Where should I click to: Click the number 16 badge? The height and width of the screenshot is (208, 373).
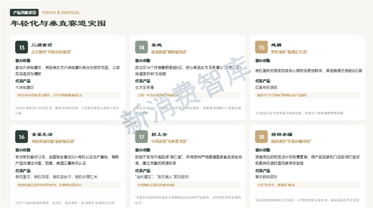[x=21, y=137]
